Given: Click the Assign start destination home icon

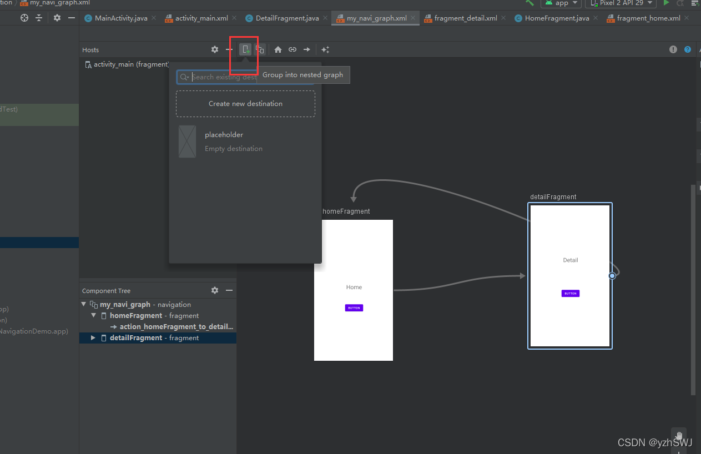Looking at the screenshot, I should coord(278,49).
